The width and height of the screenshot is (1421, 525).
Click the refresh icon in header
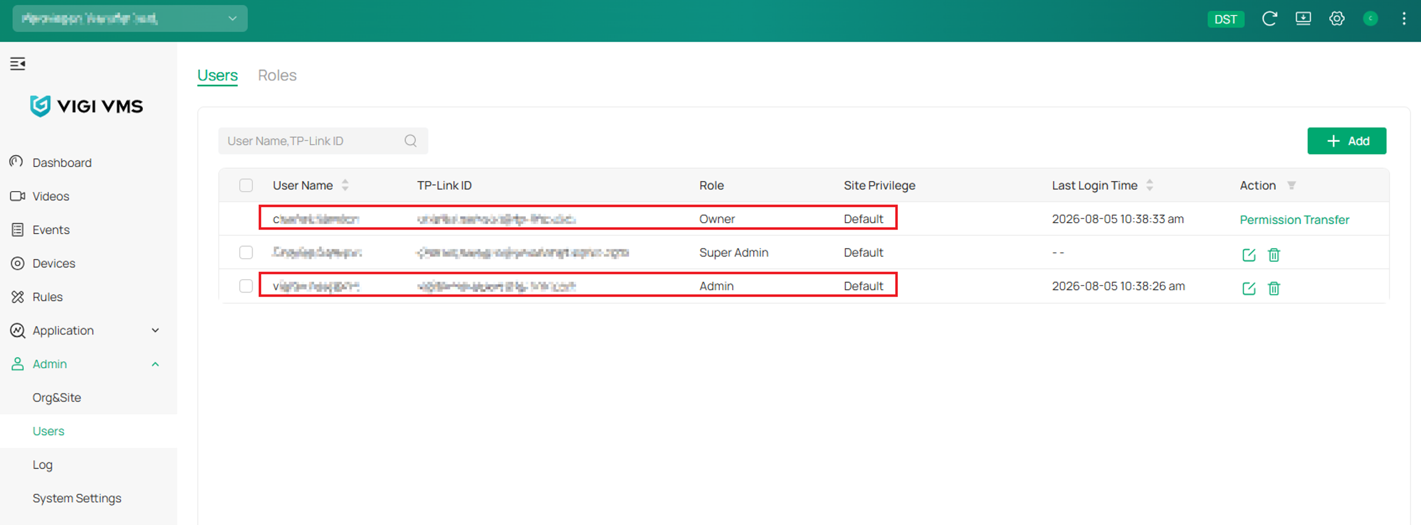point(1269,19)
